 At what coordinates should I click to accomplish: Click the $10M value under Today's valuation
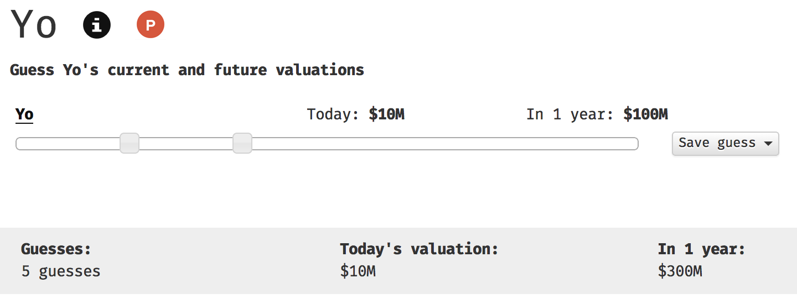(x=358, y=271)
